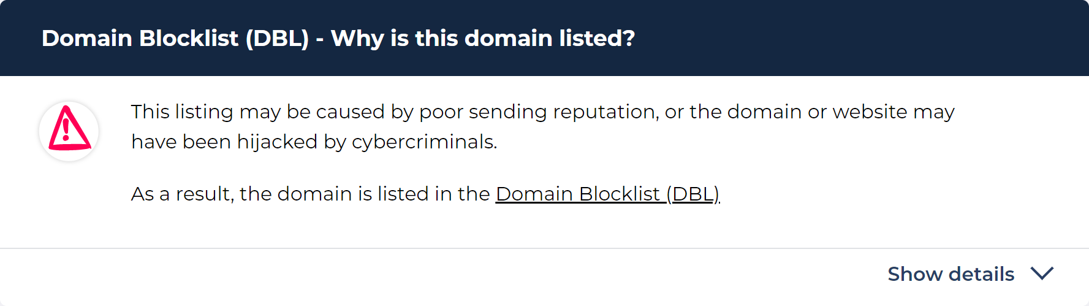
Task: Click the "Why is this domain listed?" heading text
Action: coord(483,39)
